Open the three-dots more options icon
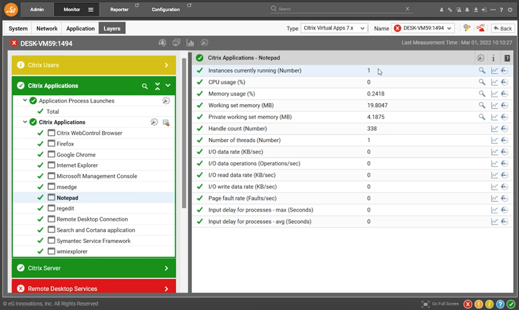Viewport: 519px width, 310px height. [x=493, y=9]
